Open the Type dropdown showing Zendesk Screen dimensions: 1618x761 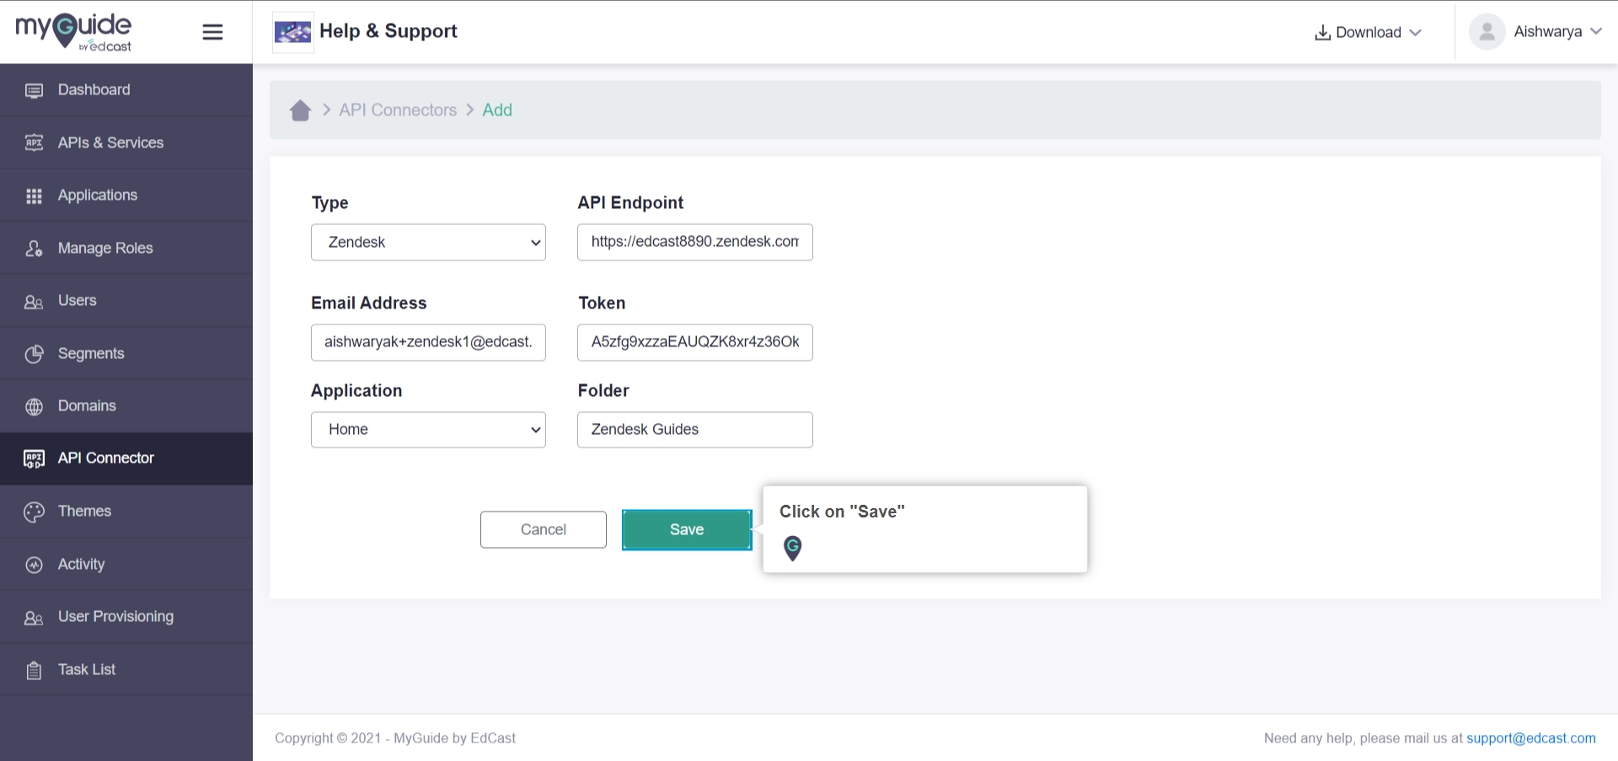(x=428, y=243)
